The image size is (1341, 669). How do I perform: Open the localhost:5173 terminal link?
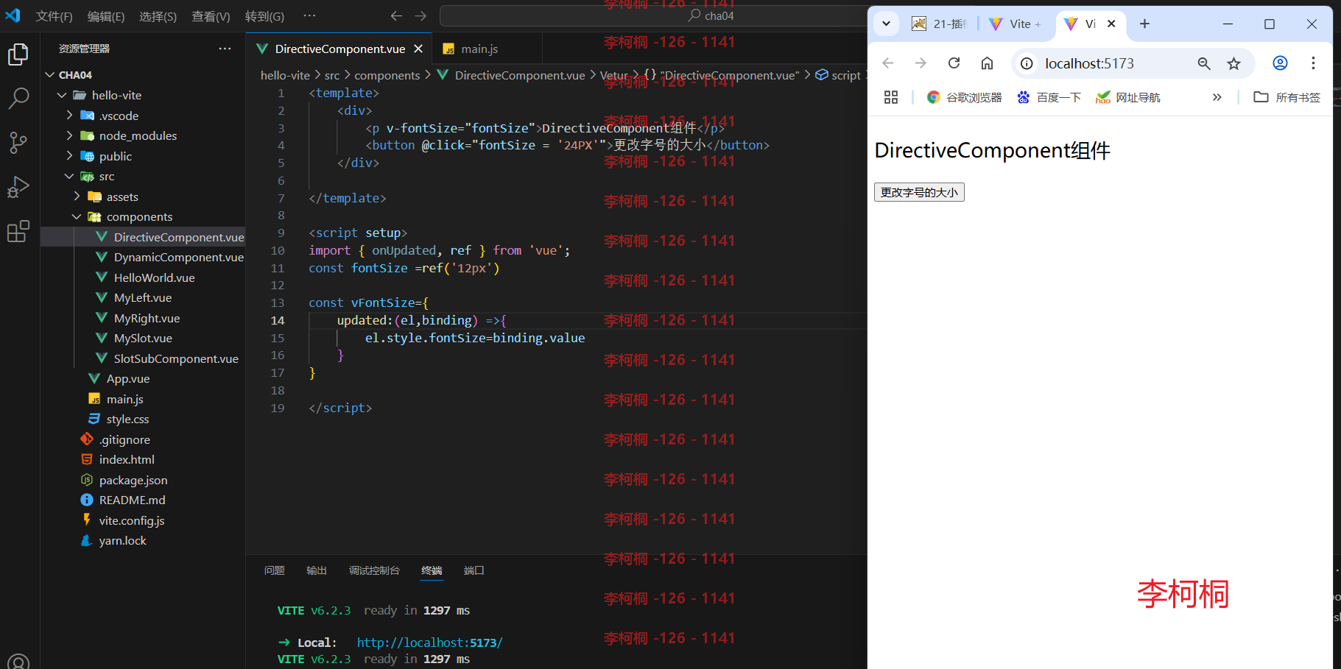click(430, 643)
